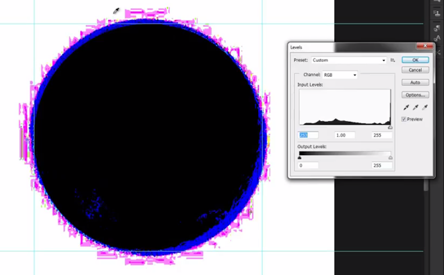The image size is (444, 275).
Task: Click the output shadow field showing 0
Action: [x=308, y=166]
